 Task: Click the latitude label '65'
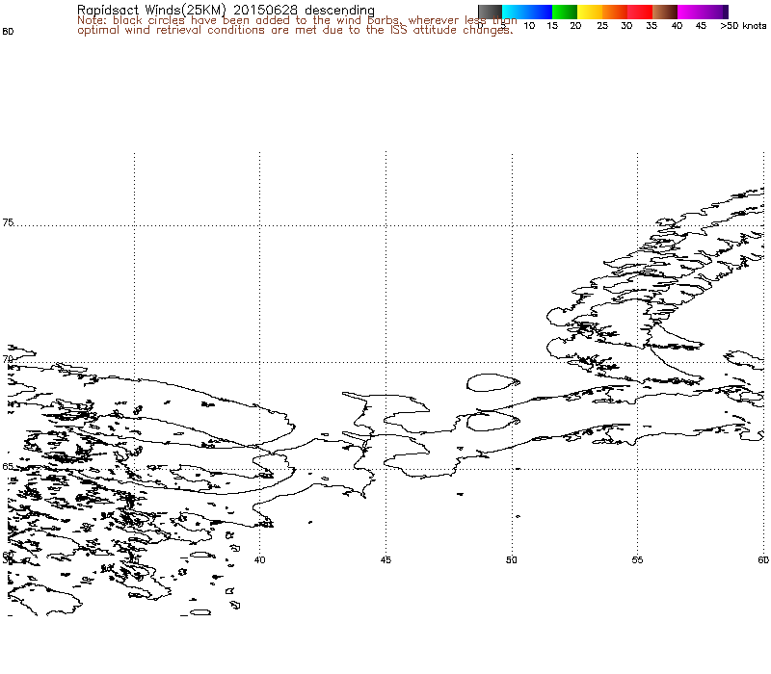point(8,466)
